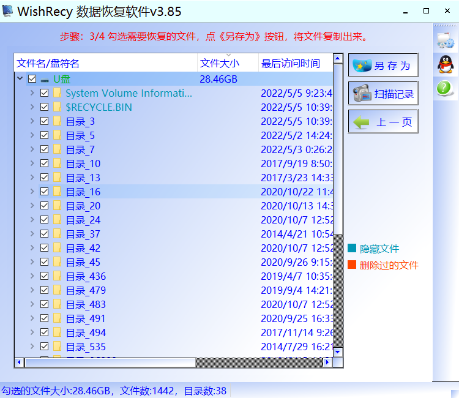Sort by 文件大小 column header
459x398 pixels.
click(x=228, y=63)
